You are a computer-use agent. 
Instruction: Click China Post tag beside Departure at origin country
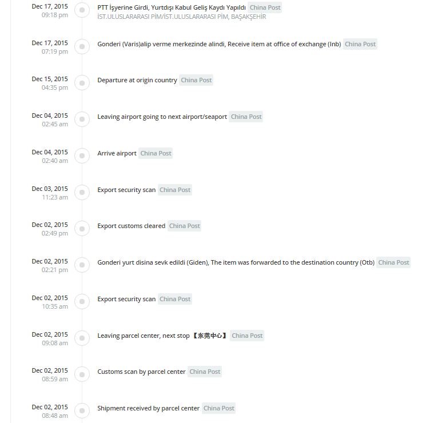tap(196, 81)
